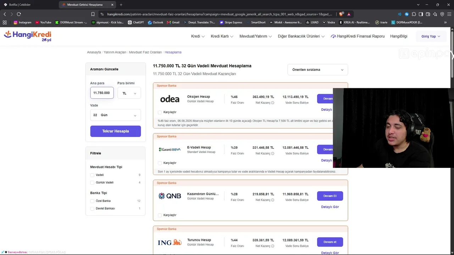Click Devam et button for ING Turuncu Hesap
454x255 pixels.
point(330,242)
